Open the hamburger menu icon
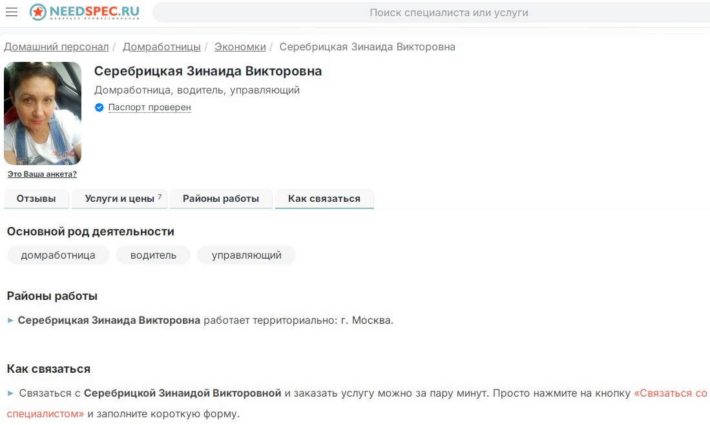 click(x=12, y=12)
